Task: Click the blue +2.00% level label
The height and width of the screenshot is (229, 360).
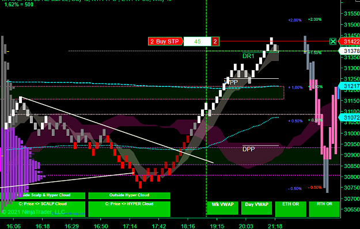Action: coord(295,20)
